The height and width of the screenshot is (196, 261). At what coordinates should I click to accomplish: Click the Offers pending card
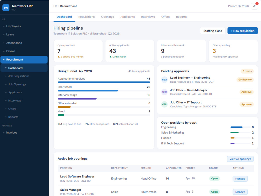pos(233,51)
